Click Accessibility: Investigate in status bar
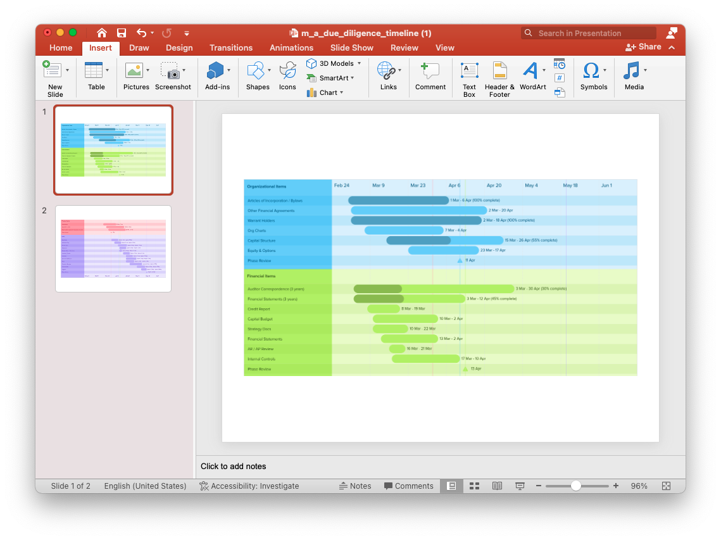Viewport: 721px width, 540px height. (x=249, y=486)
